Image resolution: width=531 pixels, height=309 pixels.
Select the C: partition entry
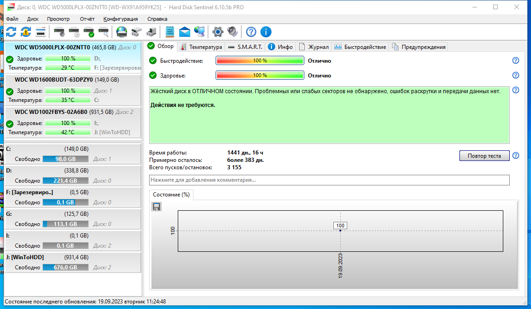(x=73, y=154)
